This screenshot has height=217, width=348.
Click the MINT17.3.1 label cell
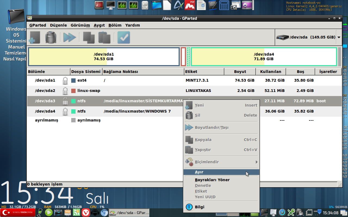coord(197,81)
